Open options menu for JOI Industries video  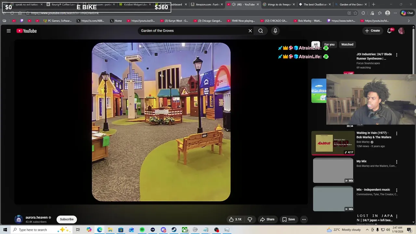(x=396, y=55)
